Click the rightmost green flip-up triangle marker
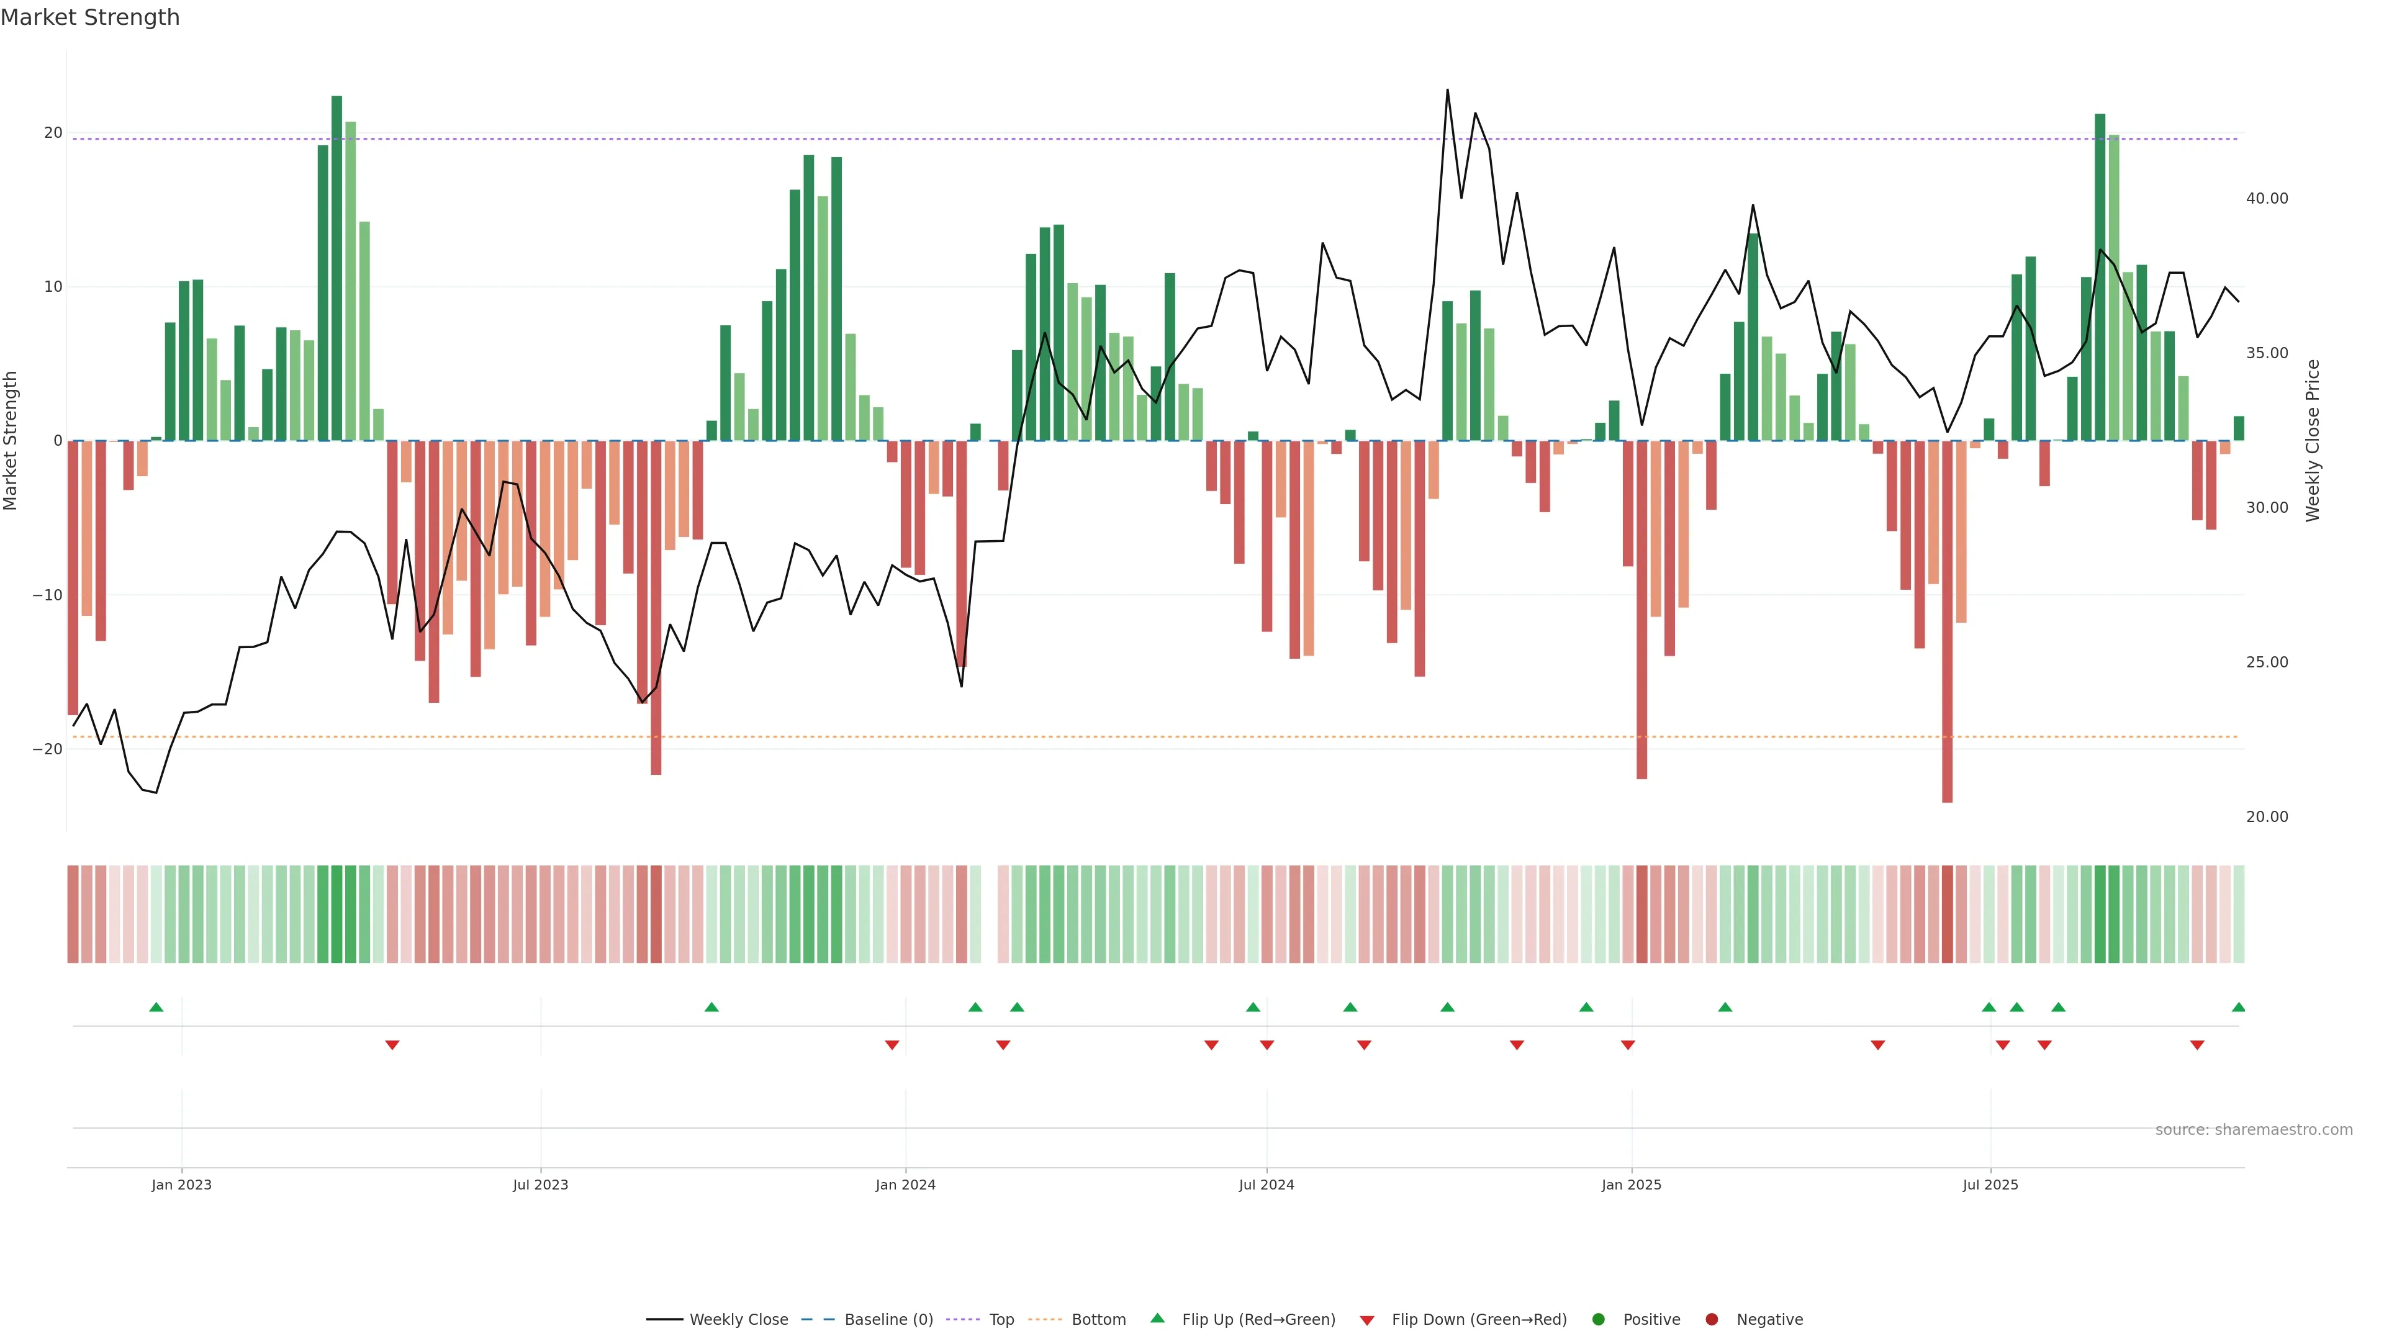Screen dimensions: 2384x1341 2237,1007
